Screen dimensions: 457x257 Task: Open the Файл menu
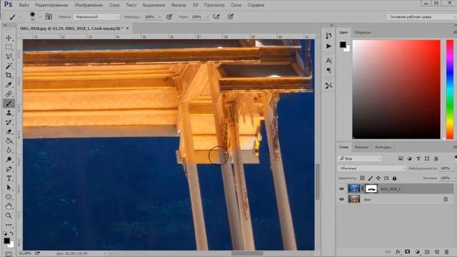click(24, 5)
